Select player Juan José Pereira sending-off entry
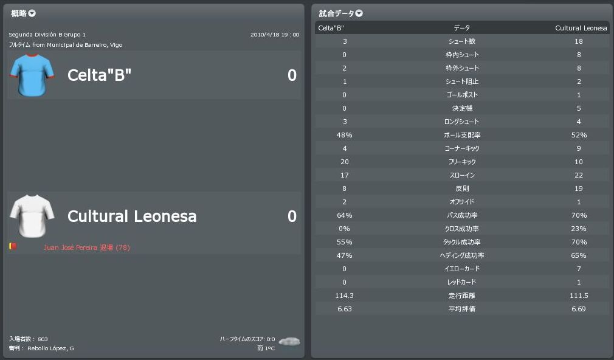This screenshot has height=360, width=614. (x=87, y=247)
